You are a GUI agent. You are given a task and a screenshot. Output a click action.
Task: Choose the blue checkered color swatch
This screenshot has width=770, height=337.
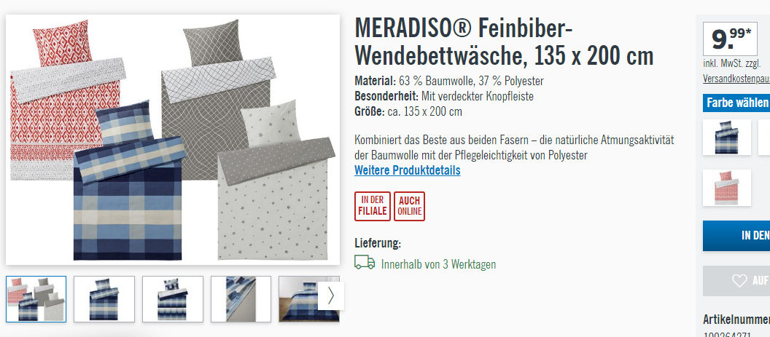tap(727, 138)
